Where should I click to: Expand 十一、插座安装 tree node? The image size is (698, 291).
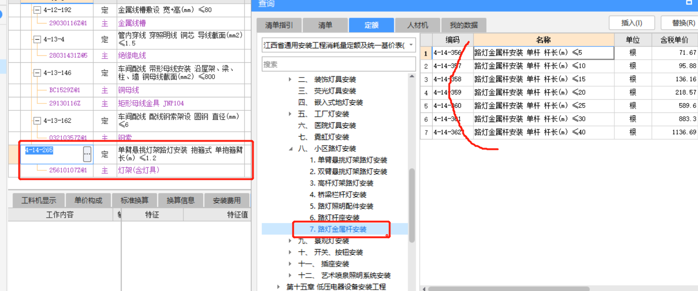pos(290,264)
